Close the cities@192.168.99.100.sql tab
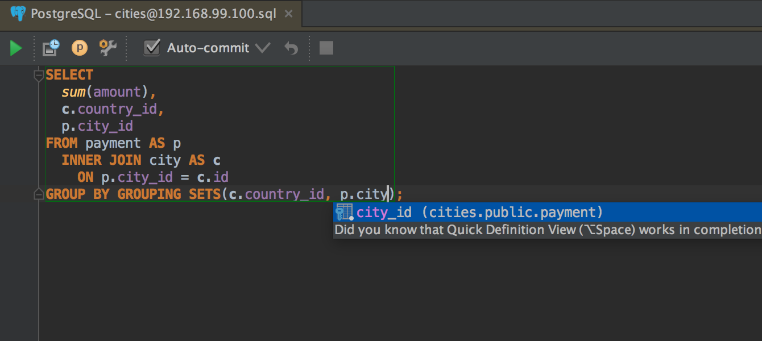The height and width of the screenshot is (341, 762). [x=289, y=14]
